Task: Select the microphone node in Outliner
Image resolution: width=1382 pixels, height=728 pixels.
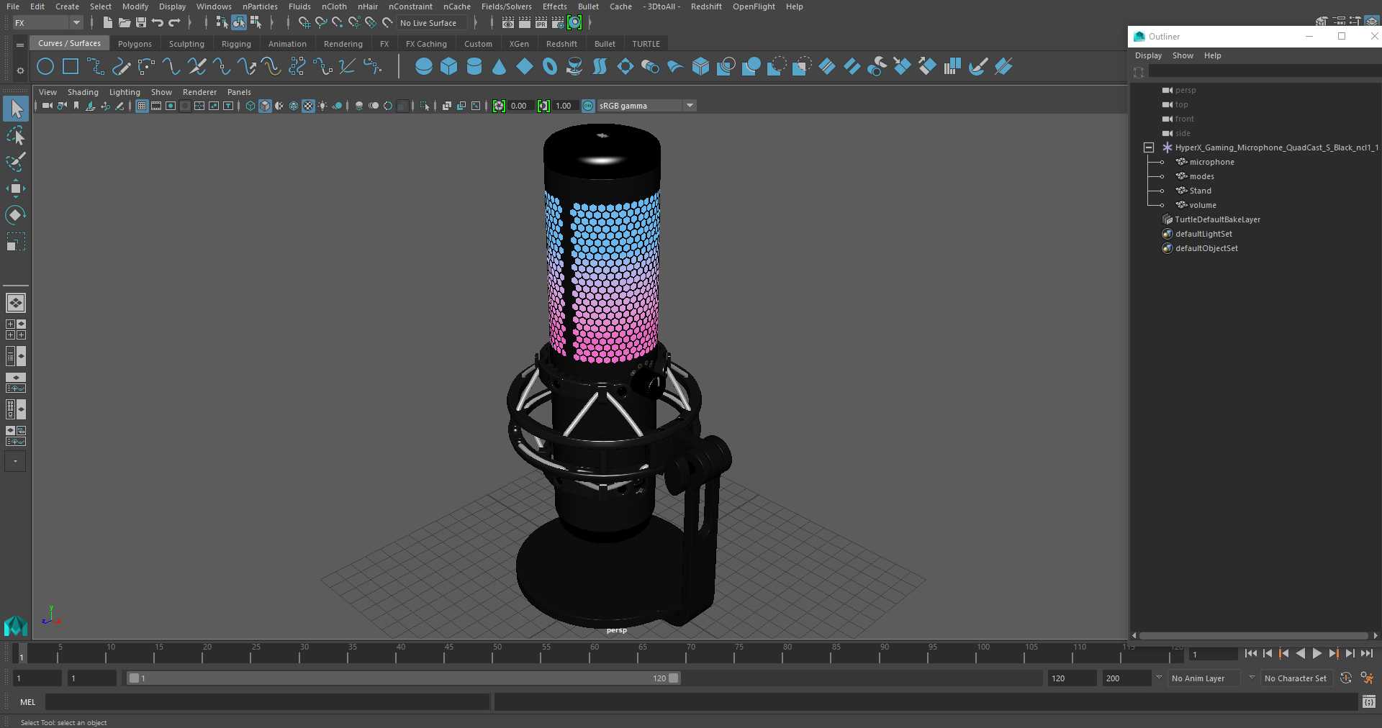Action: coord(1211,162)
